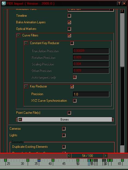Click the 3ds Max logo in title bar
This screenshot has width=128, height=170.
[4, 4]
